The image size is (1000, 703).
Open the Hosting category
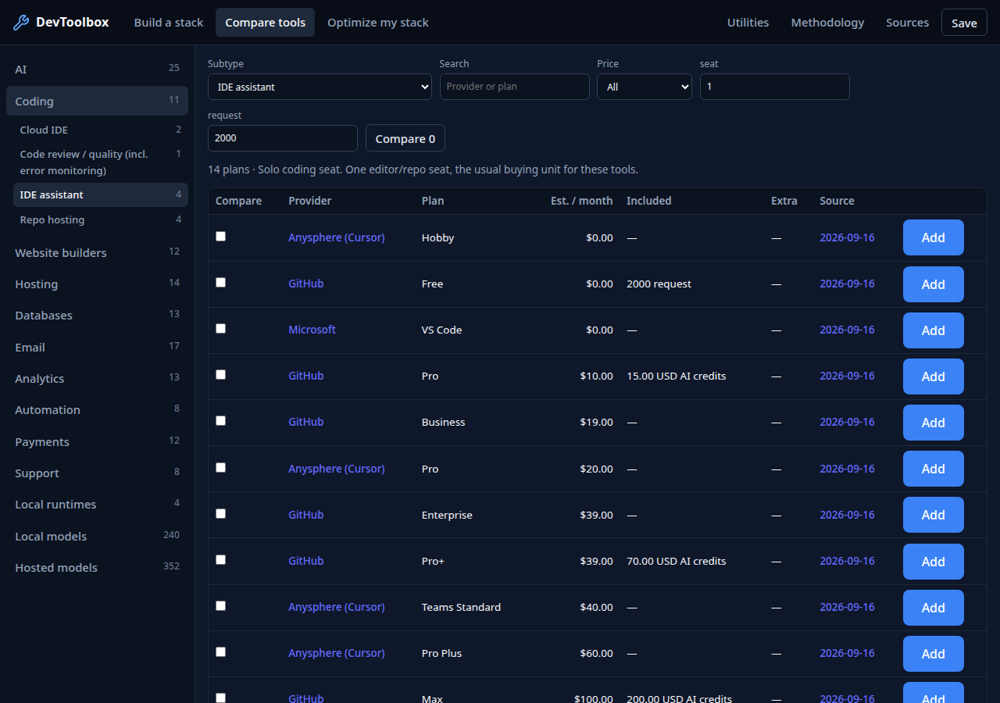(97, 284)
